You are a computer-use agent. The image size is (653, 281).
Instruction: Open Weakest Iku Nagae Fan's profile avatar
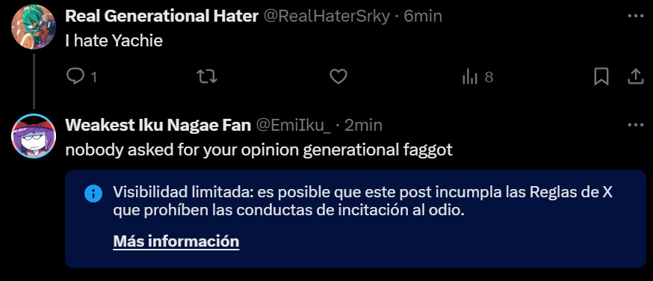point(34,136)
